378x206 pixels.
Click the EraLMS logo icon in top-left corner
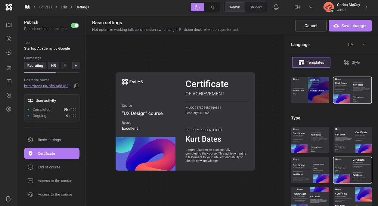(x=9, y=7)
